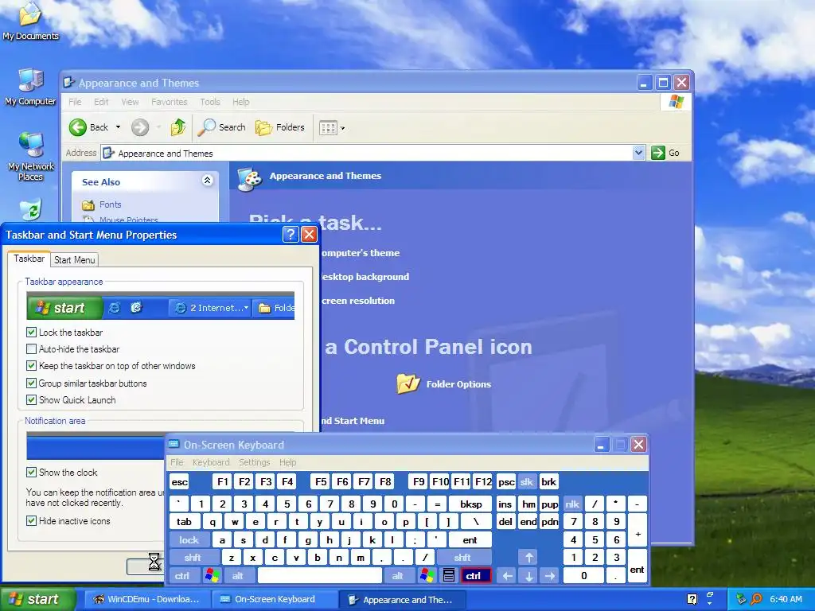Open the Tools menu in Appearance and Themes
This screenshot has width=815, height=611.
(x=210, y=102)
